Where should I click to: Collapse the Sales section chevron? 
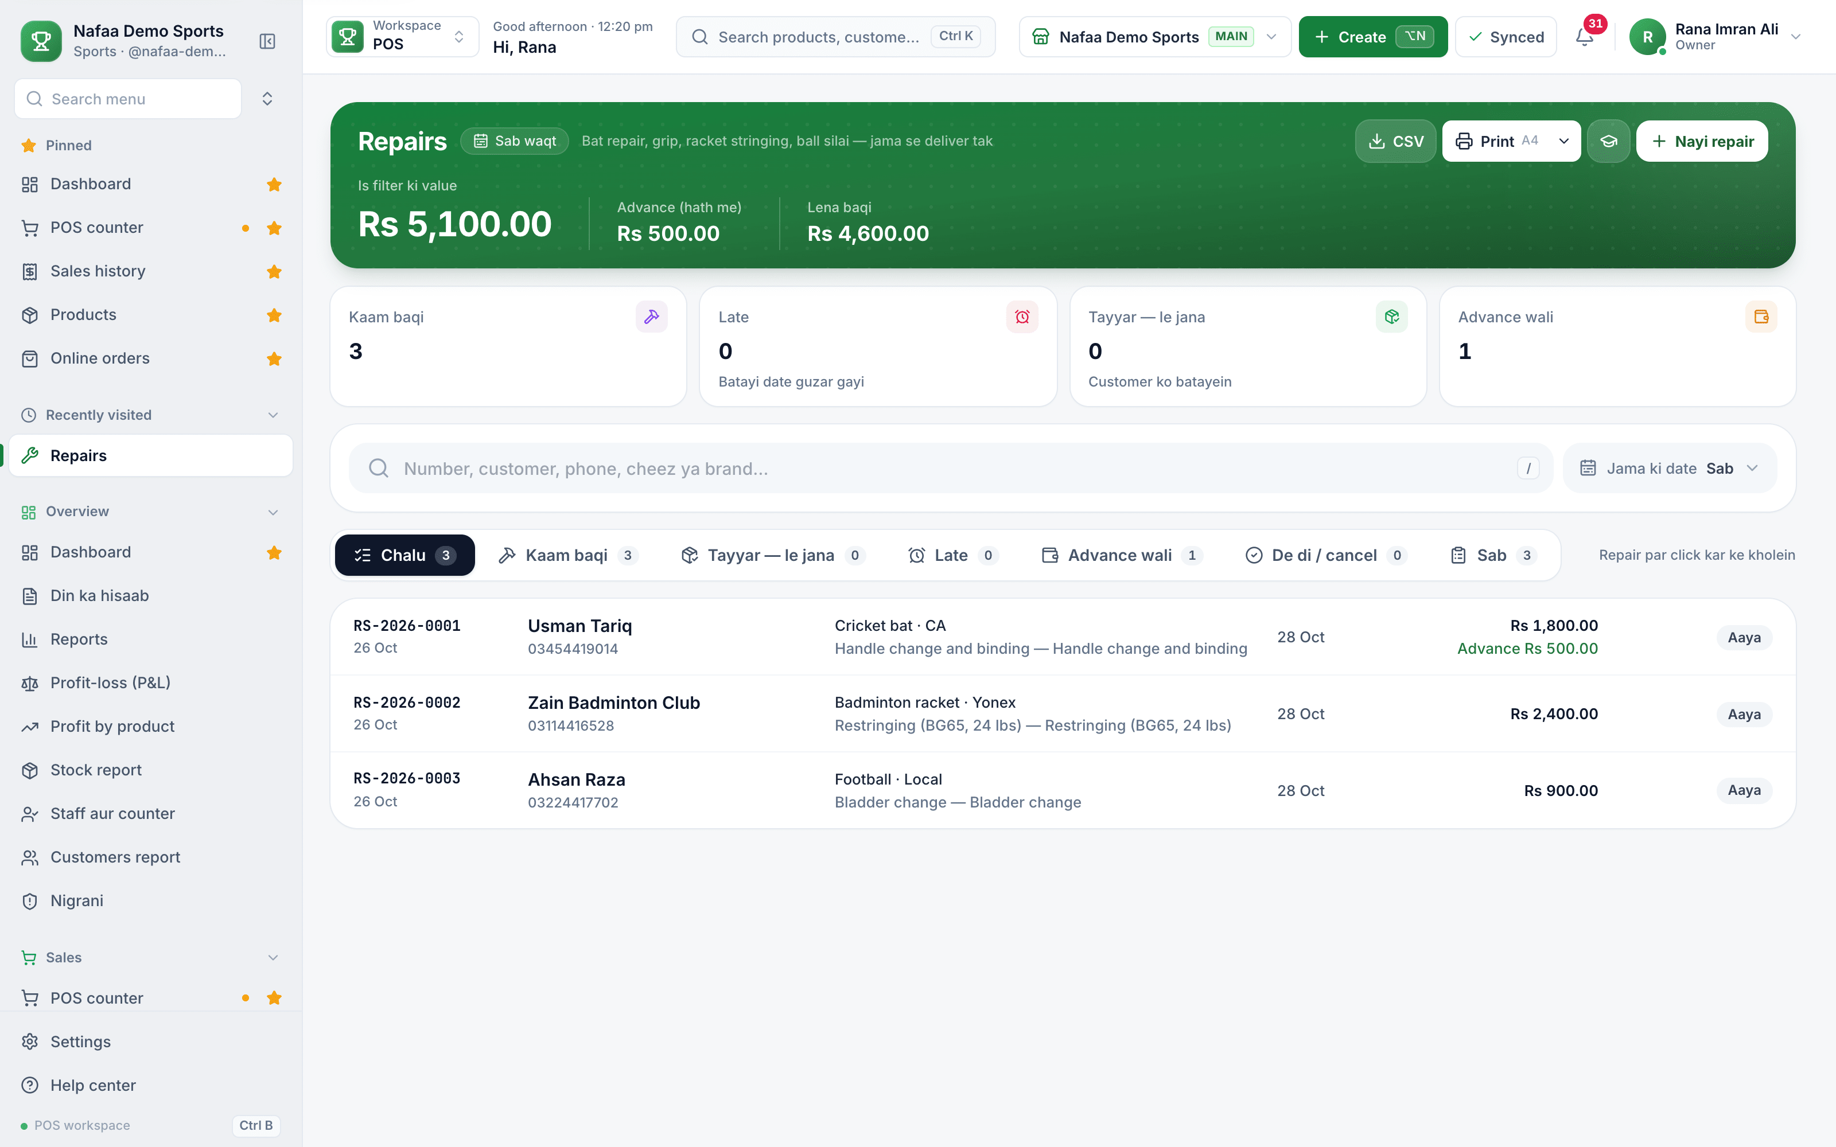point(273,957)
